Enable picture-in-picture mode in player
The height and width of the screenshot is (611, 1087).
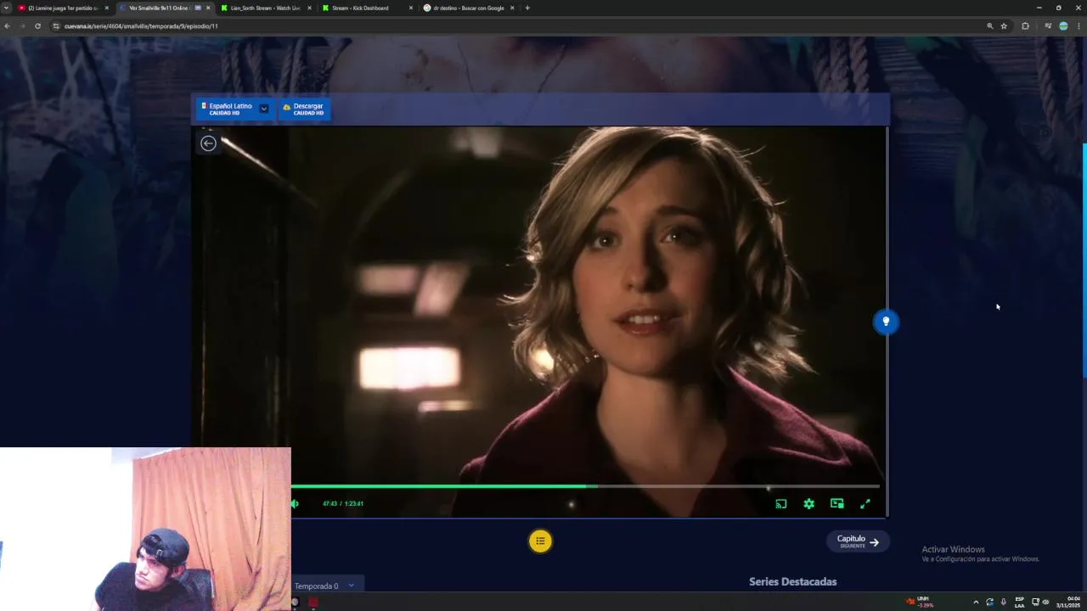pos(837,504)
